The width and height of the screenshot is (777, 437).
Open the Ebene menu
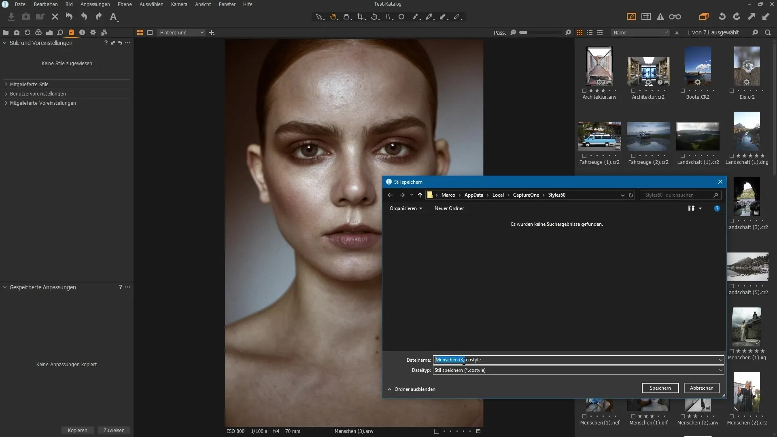pos(125,4)
